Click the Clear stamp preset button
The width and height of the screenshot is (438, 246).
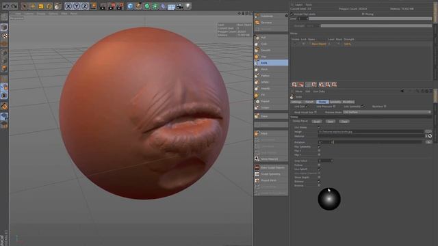(x=344, y=122)
